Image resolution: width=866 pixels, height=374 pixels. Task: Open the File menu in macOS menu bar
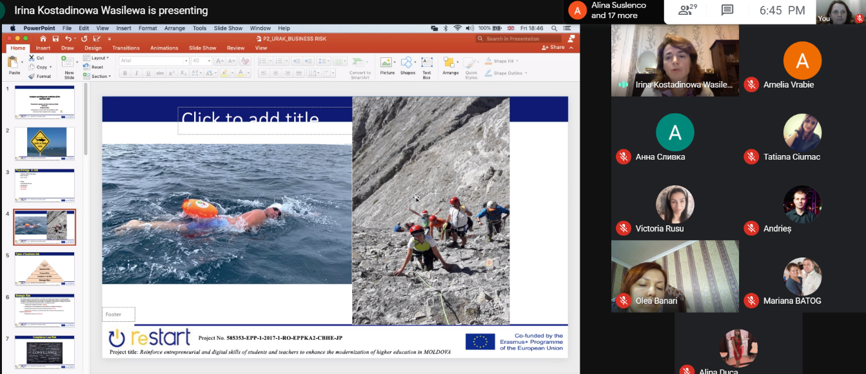[67, 28]
